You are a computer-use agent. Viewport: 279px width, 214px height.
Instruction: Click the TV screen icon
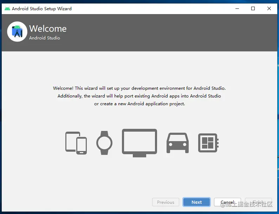tap(139, 143)
